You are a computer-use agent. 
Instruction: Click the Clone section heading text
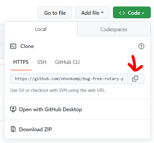click(x=27, y=46)
